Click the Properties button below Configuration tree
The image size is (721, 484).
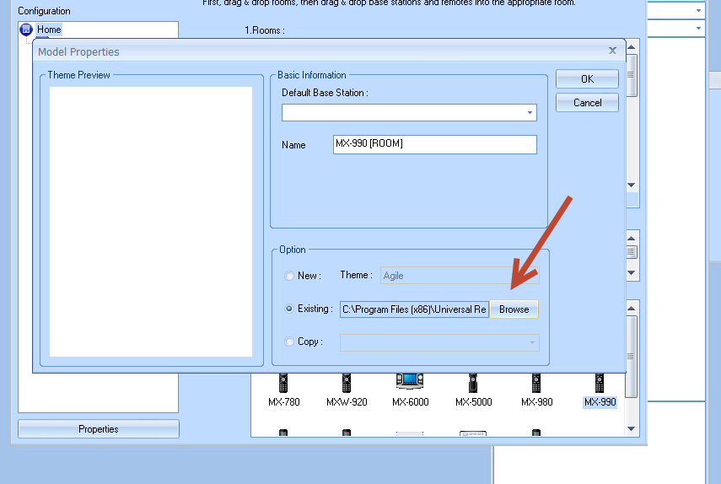click(99, 429)
